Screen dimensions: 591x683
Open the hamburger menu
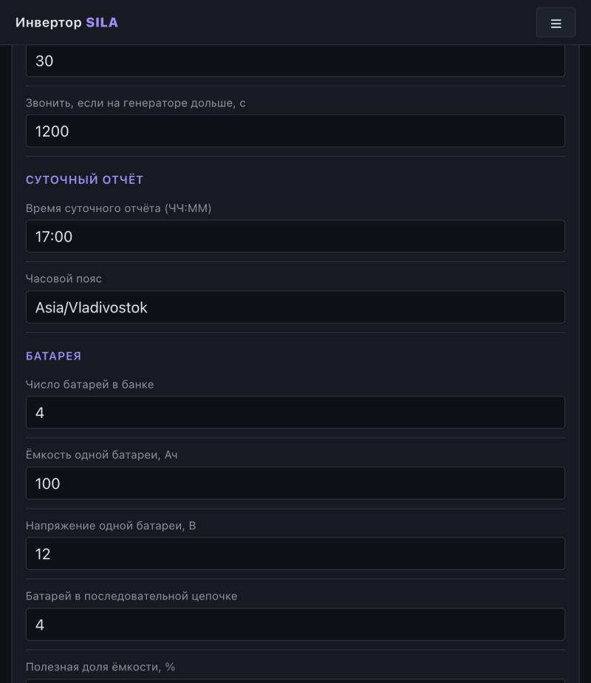(x=556, y=23)
